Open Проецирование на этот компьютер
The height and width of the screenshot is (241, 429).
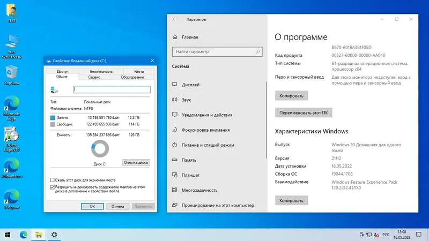[x=217, y=205]
